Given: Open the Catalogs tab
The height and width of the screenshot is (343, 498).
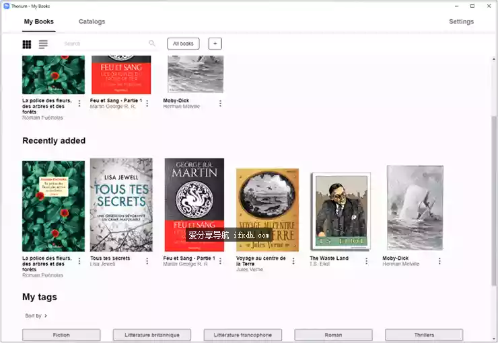Looking at the screenshot, I should [92, 21].
